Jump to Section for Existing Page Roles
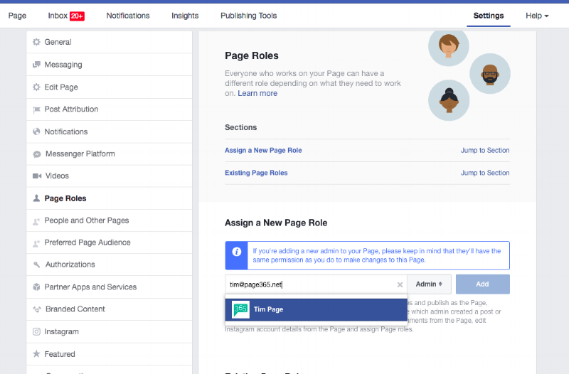 (x=485, y=173)
